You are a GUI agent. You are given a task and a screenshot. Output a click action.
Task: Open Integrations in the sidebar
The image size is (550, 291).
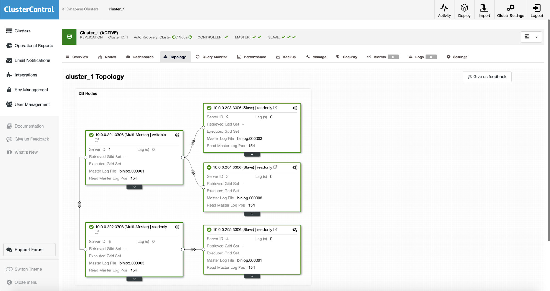(x=26, y=75)
